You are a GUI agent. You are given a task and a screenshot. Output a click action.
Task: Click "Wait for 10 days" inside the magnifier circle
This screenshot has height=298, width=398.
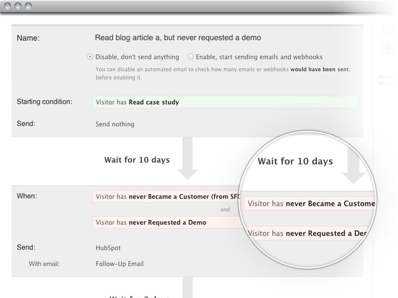click(295, 161)
